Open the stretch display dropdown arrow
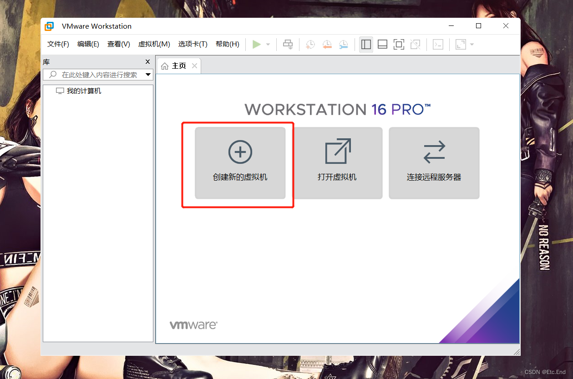 472,44
